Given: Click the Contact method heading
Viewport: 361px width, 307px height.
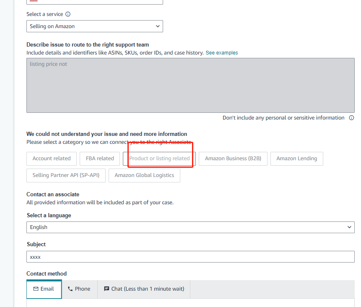Looking at the screenshot, I should pyautogui.click(x=47, y=274).
